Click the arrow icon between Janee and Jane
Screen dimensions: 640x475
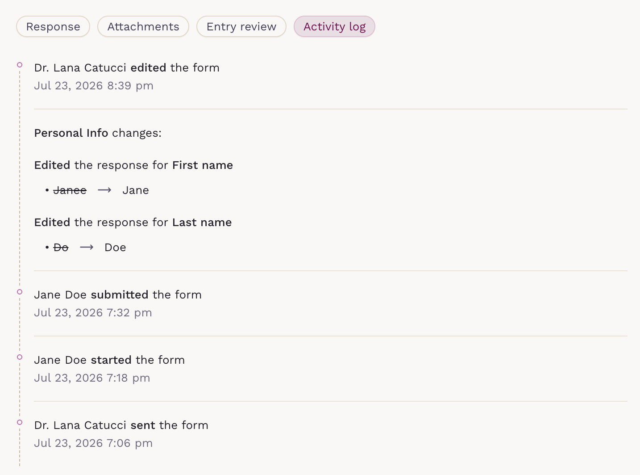(104, 190)
